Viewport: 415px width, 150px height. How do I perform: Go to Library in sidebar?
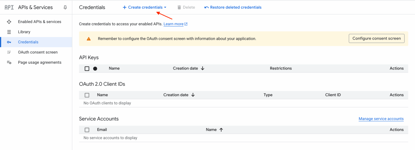point(24,32)
